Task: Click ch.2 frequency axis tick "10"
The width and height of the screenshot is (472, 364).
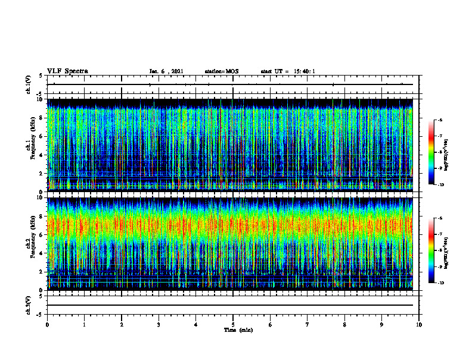Action: click(x=39, y=197)
